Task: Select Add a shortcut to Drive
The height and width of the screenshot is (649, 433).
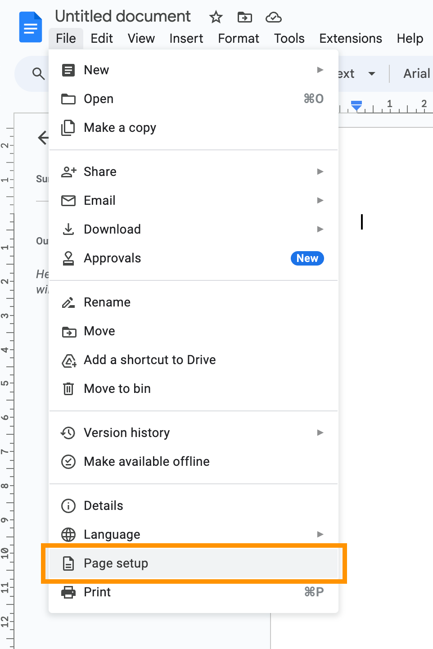Action: pyautogui.click(x=194, y=360)
